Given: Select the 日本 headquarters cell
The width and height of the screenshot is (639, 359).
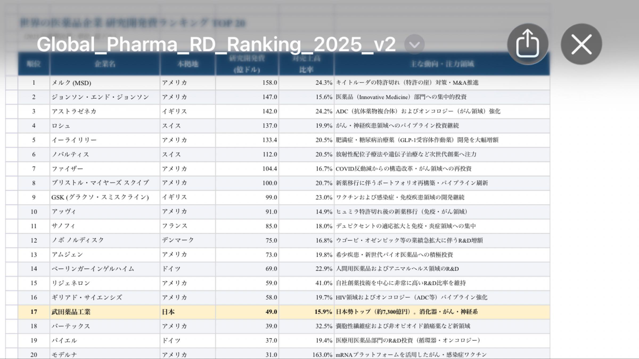Looking at the screenshot, I should (x=188, y=312).
